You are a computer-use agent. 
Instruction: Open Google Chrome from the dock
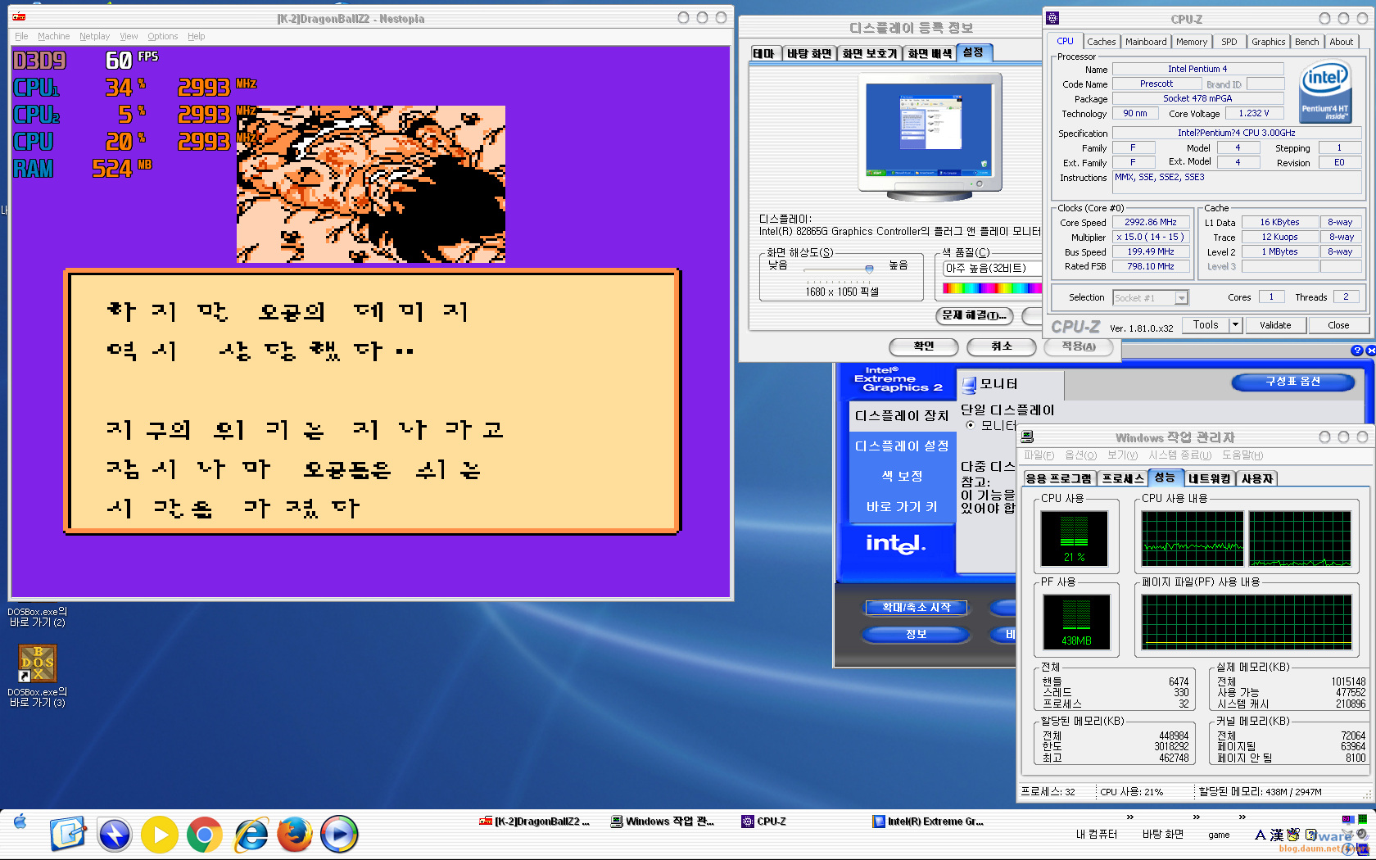[x=205, y=835]
